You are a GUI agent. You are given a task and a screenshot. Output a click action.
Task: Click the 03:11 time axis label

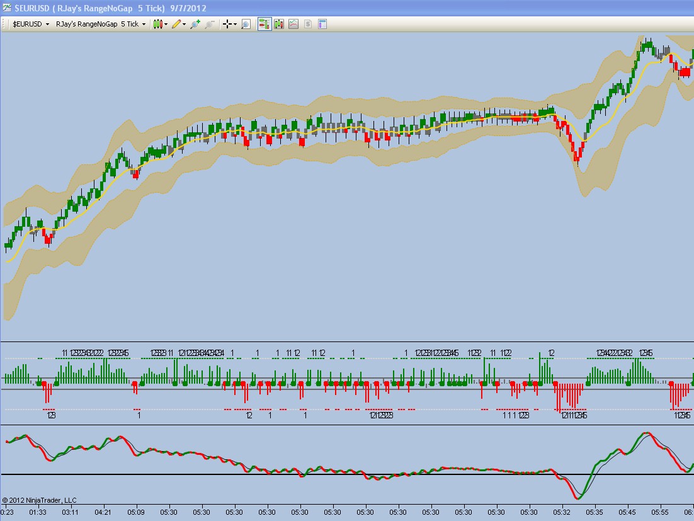(71, 512)
